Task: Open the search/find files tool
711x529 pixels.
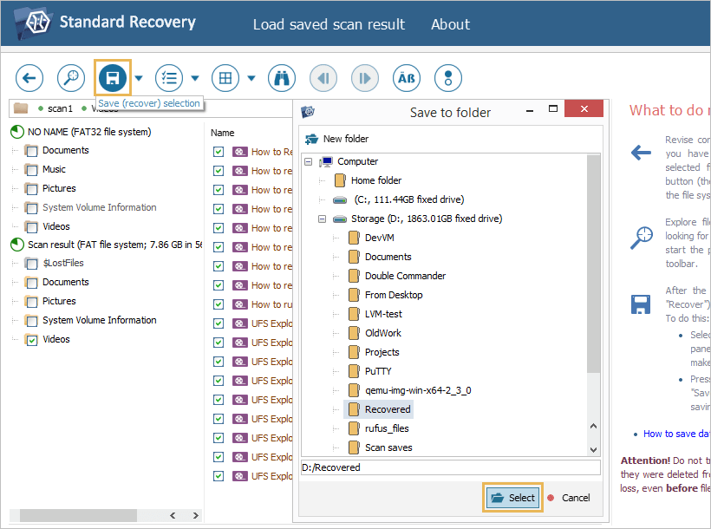Action: tap(70, 78)
